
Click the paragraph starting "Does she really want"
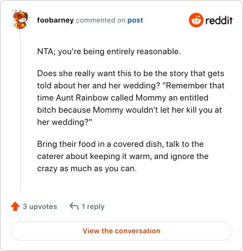(131, 97)
